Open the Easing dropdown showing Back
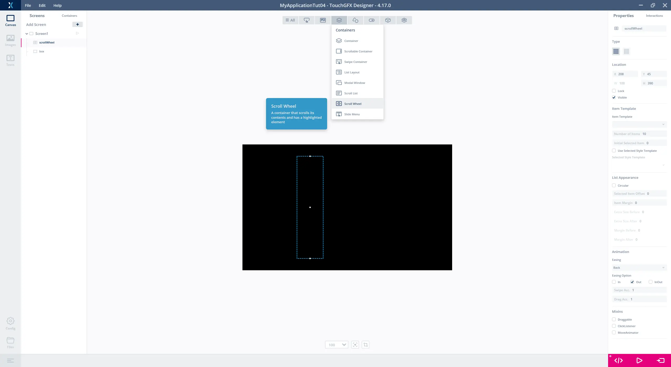 [639, 268]
